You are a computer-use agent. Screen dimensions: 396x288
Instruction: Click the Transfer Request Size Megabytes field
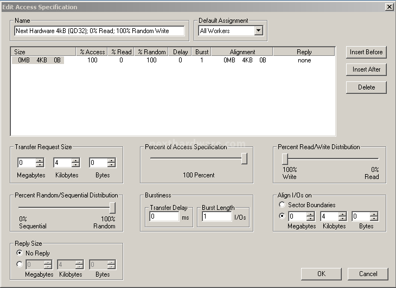coord(27,163)
